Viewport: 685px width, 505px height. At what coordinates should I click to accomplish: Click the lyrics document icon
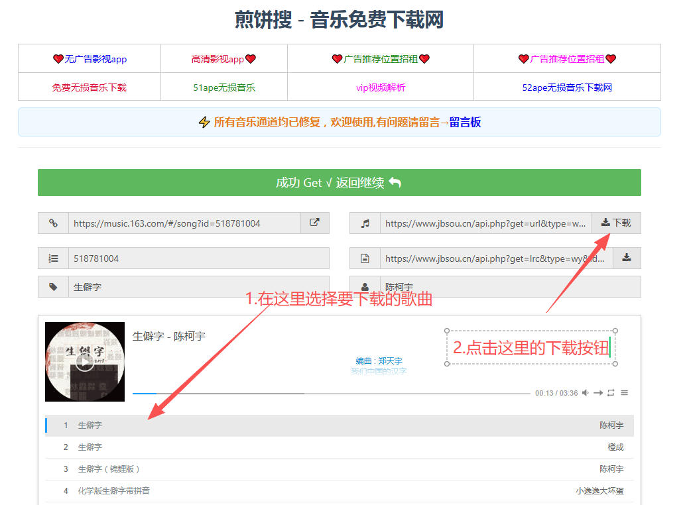[x=364, y=258]
